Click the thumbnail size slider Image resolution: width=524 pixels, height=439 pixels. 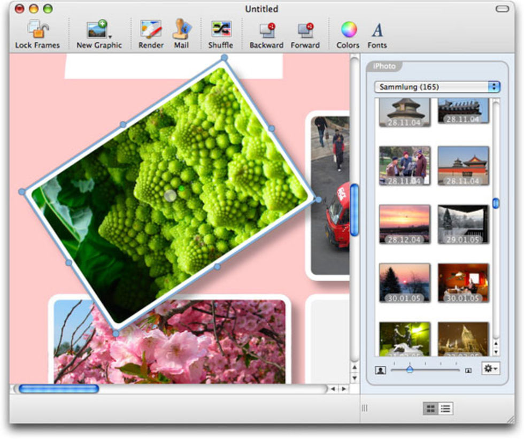click(410, 369)
